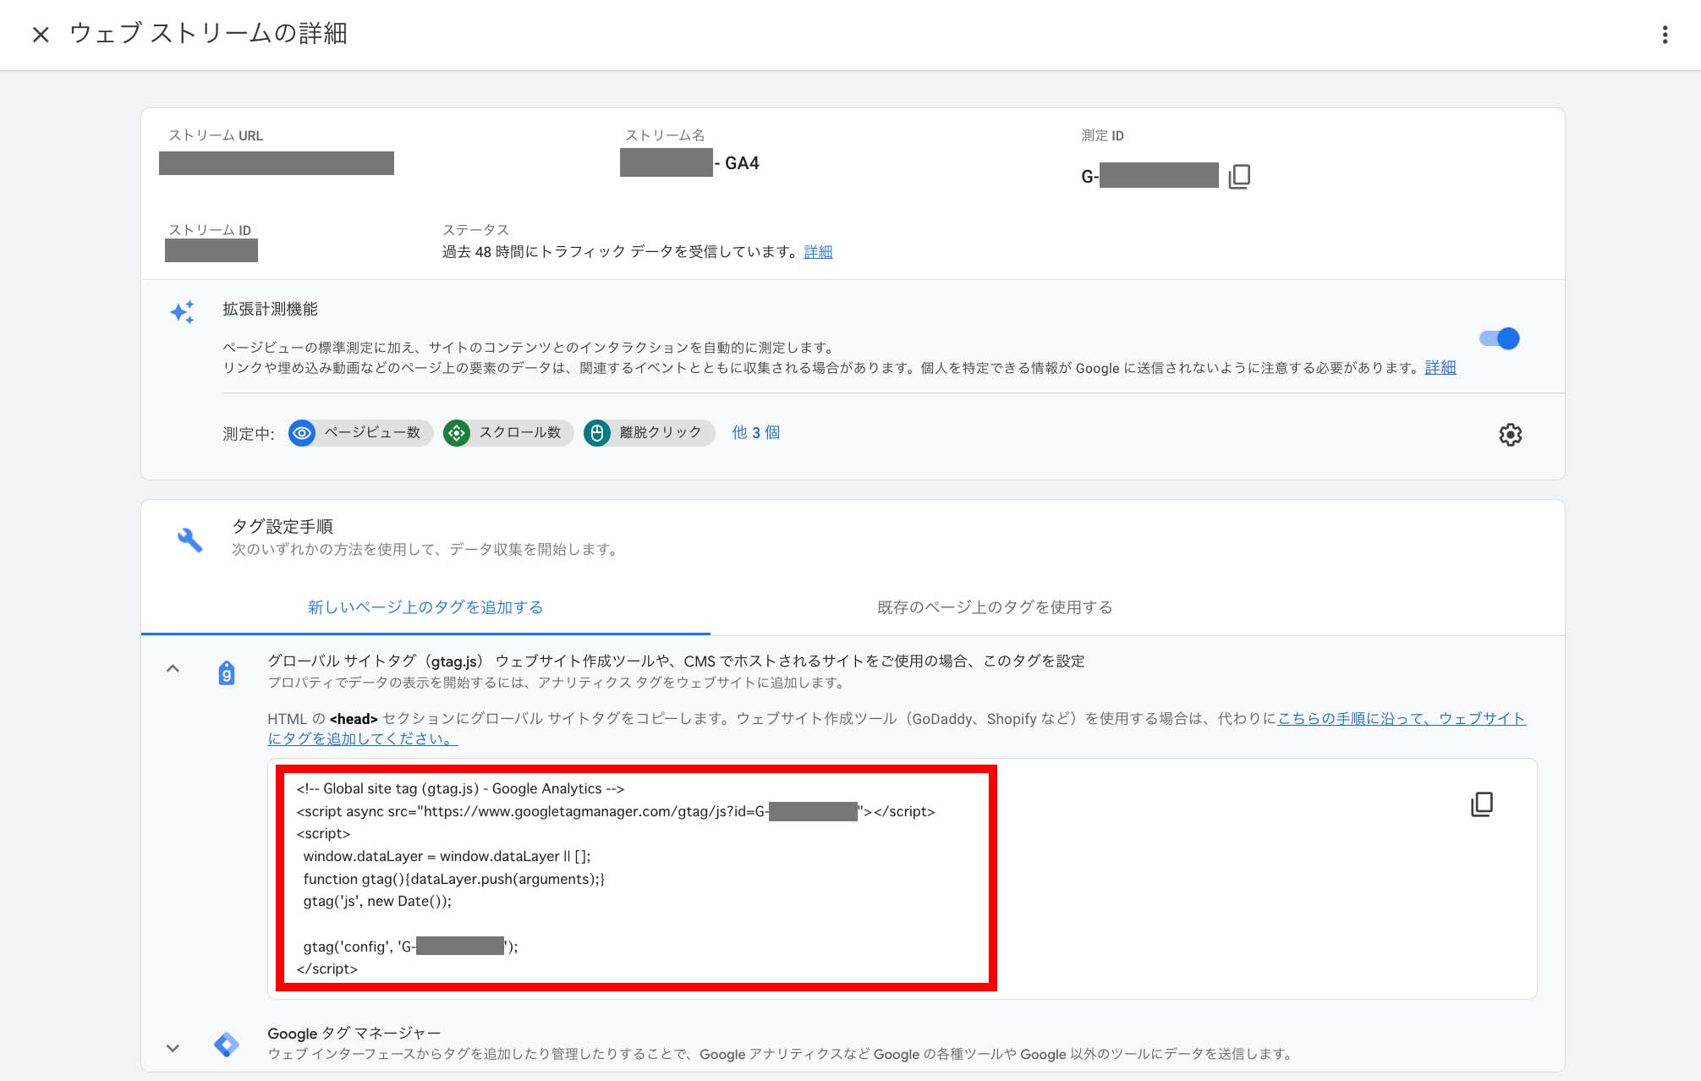Screen dimensions: 1701x1081
Task: Open enhanced measurement settings with the gear icon
Action: (x=1510, y=435)
